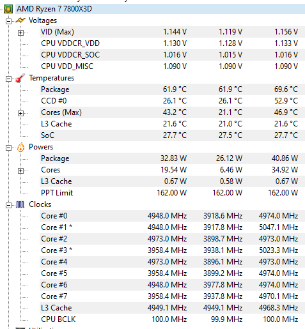This screenshot has width=305, height=329.
Task: Select the CPU VDD_MISC row
Action: (x=172, y=66)
